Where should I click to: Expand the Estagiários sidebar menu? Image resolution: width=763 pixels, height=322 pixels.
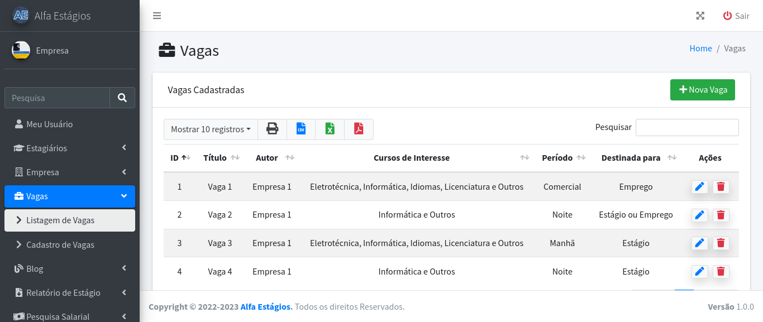click(x=70, y=148)
